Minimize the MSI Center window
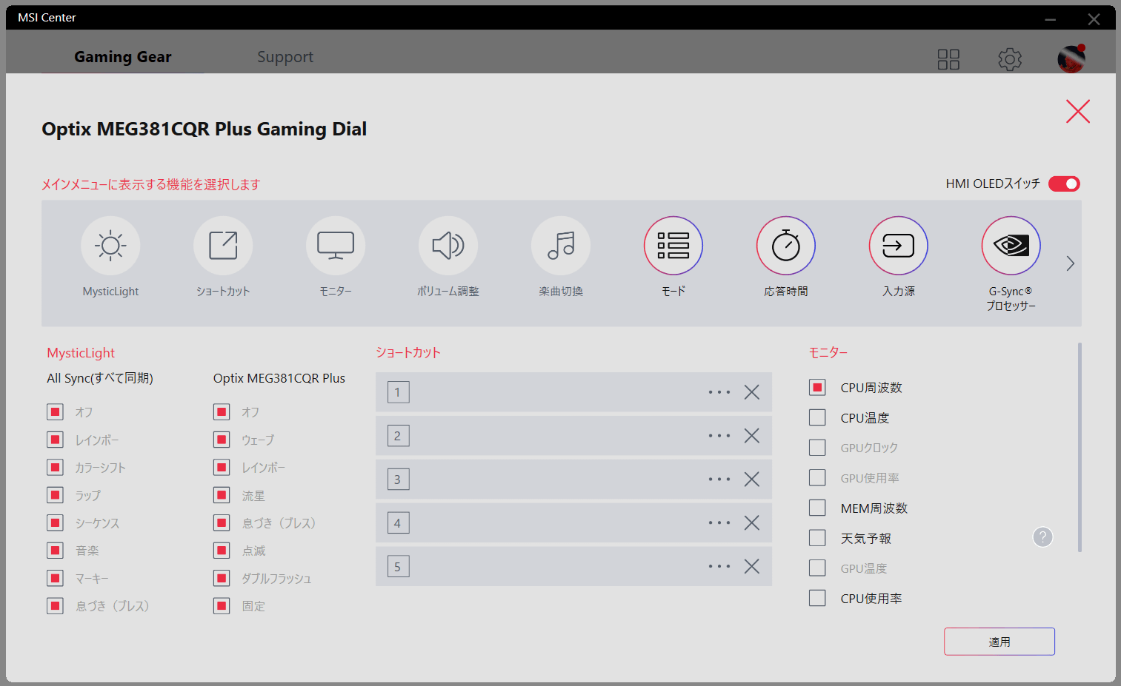Screen dimensions: 1121x686 coord(1050,19)
